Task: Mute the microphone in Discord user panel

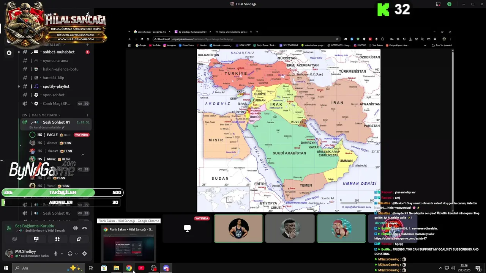Action: tap(55, 254)
